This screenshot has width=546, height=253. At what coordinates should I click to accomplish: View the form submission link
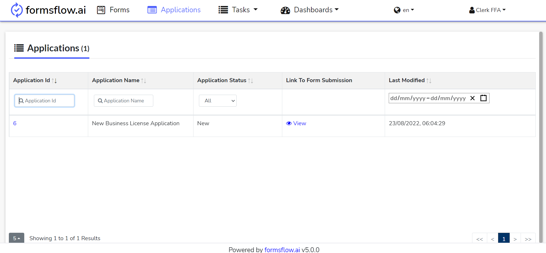coord(296,123)
